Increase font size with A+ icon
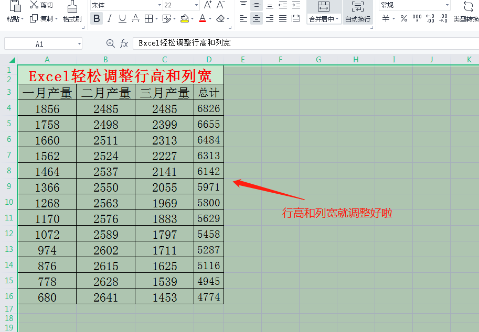 point(208,5)
